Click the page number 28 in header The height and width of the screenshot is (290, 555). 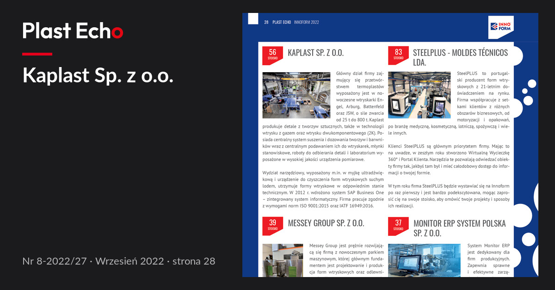coord(266,22)
